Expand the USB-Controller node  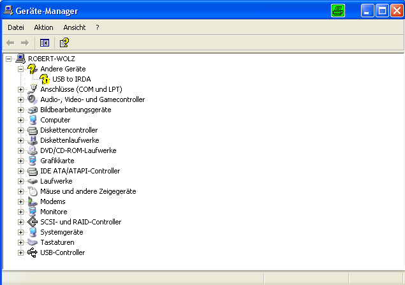pyautogui.click(x=20, y=252)
